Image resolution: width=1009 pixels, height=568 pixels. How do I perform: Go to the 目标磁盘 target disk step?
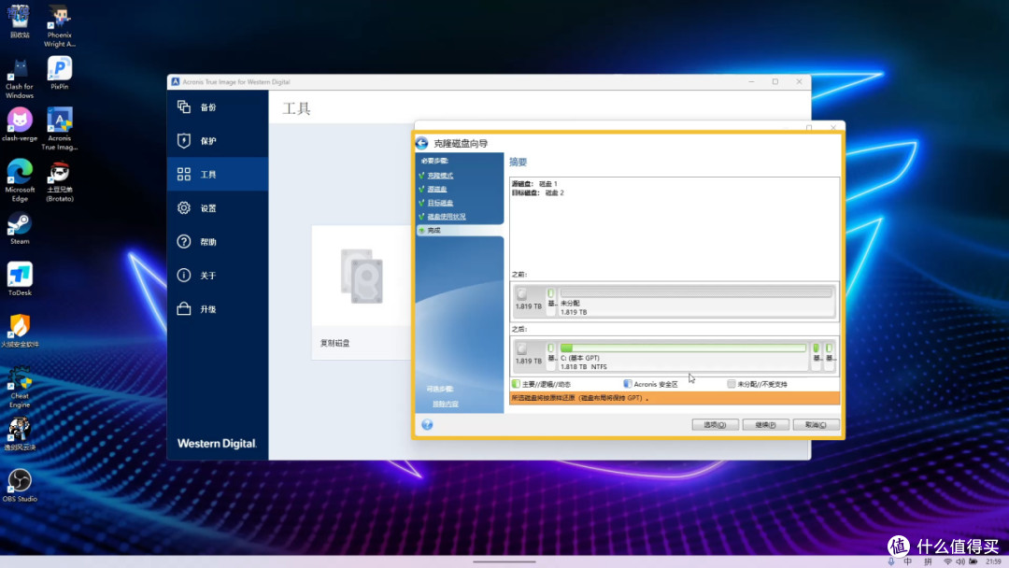pyautogui.click(x=440, y=203)
